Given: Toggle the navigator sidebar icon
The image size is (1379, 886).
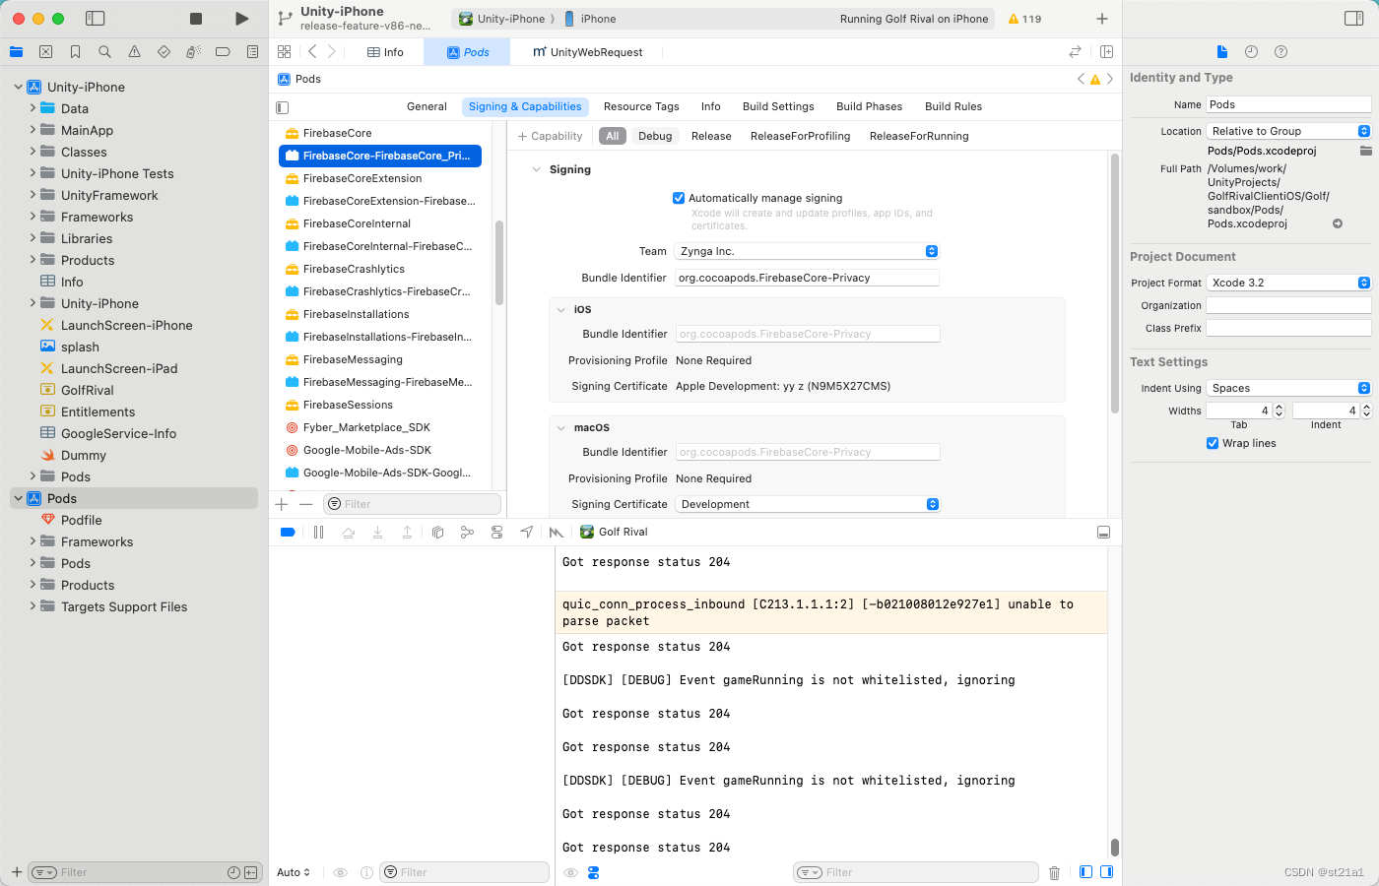Looking at the screenshot, I should (96, 19).
